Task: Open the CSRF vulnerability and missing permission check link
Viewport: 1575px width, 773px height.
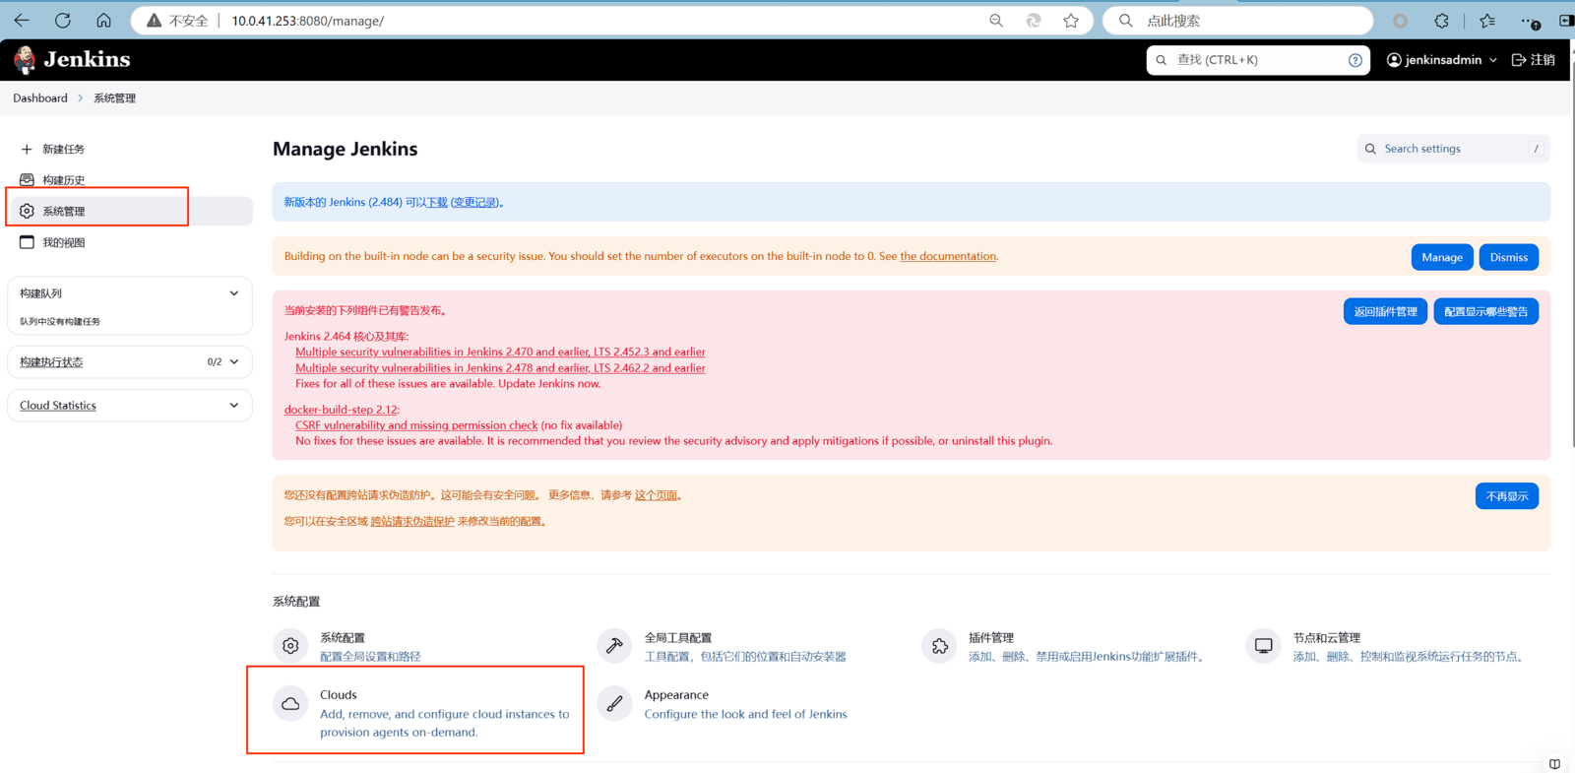Action: tap(416, 425)
